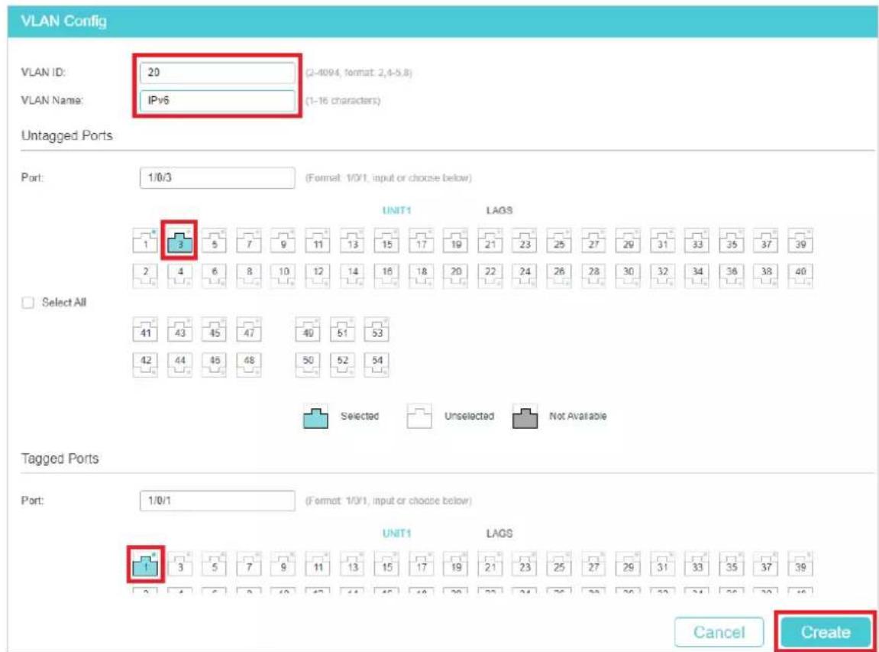Select untagged port 41 icon
Image resolution: width=879 pixels, height=652 pixels.
click(145, 329)
